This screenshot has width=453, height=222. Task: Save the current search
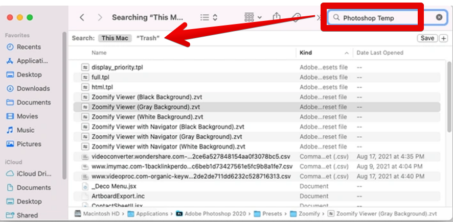[427, 38]
